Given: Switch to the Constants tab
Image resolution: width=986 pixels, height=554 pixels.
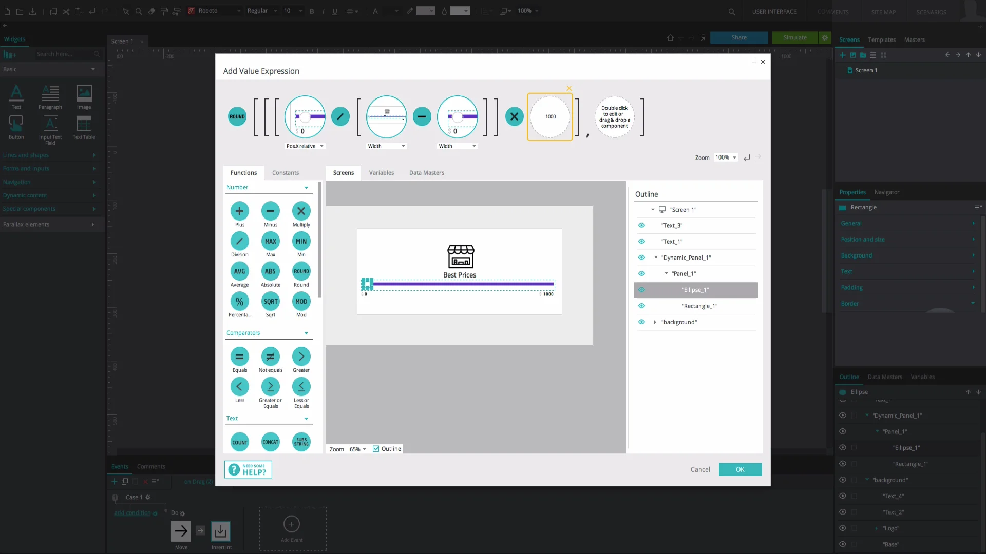Looking at the screenshot, I should coord(286,173).
